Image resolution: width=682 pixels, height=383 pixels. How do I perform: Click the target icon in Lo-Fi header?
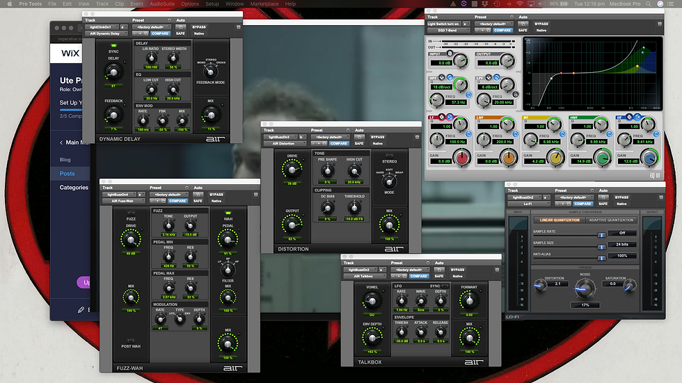coord(661,197)
